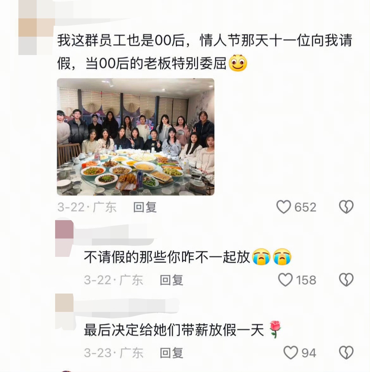Reply to the 不请假的那些 comment
The image size is (370, 372).
[x=171, y=280]
